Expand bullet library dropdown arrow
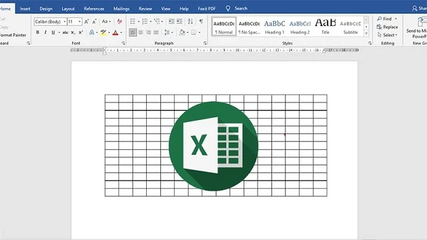Viewport: 427px width, 240px height. tap(138, 21)
